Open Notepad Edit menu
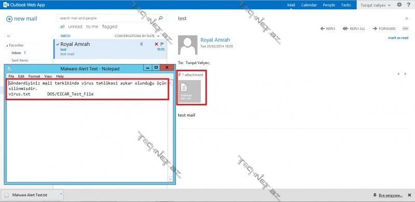The image size is (415, 202). tap(21, 76)
